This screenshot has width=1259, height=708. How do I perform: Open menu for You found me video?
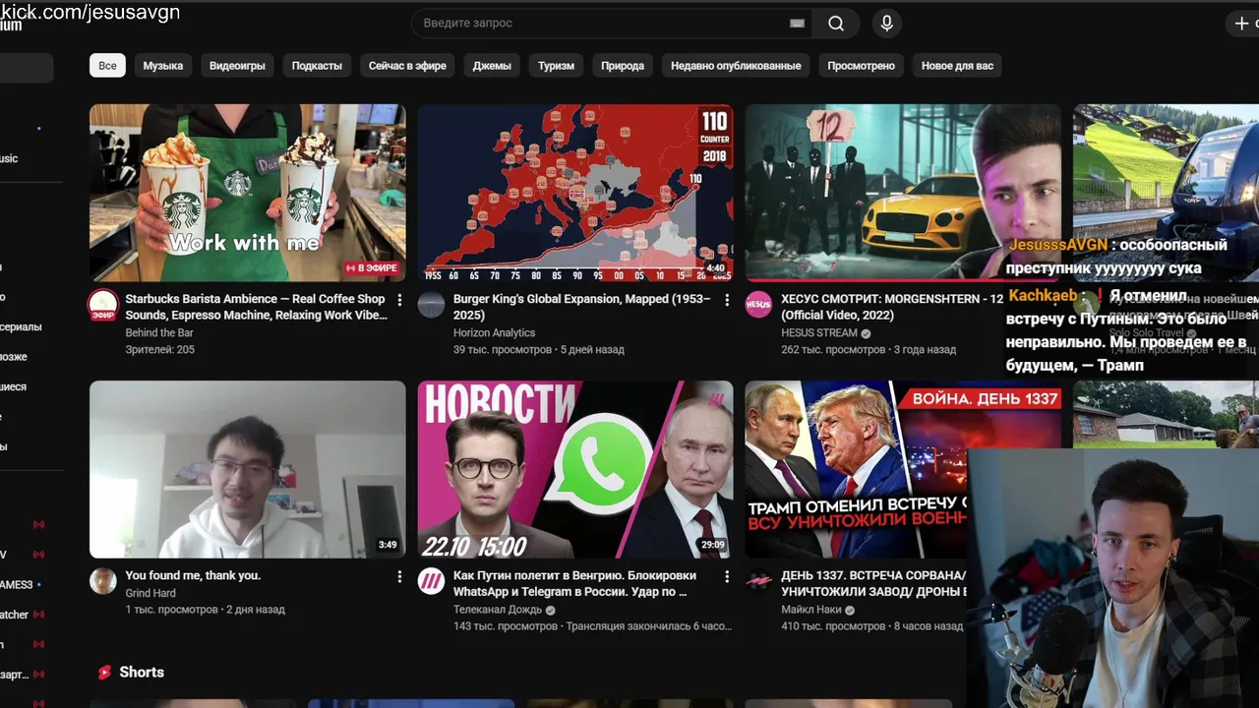(x=399, y=576)
